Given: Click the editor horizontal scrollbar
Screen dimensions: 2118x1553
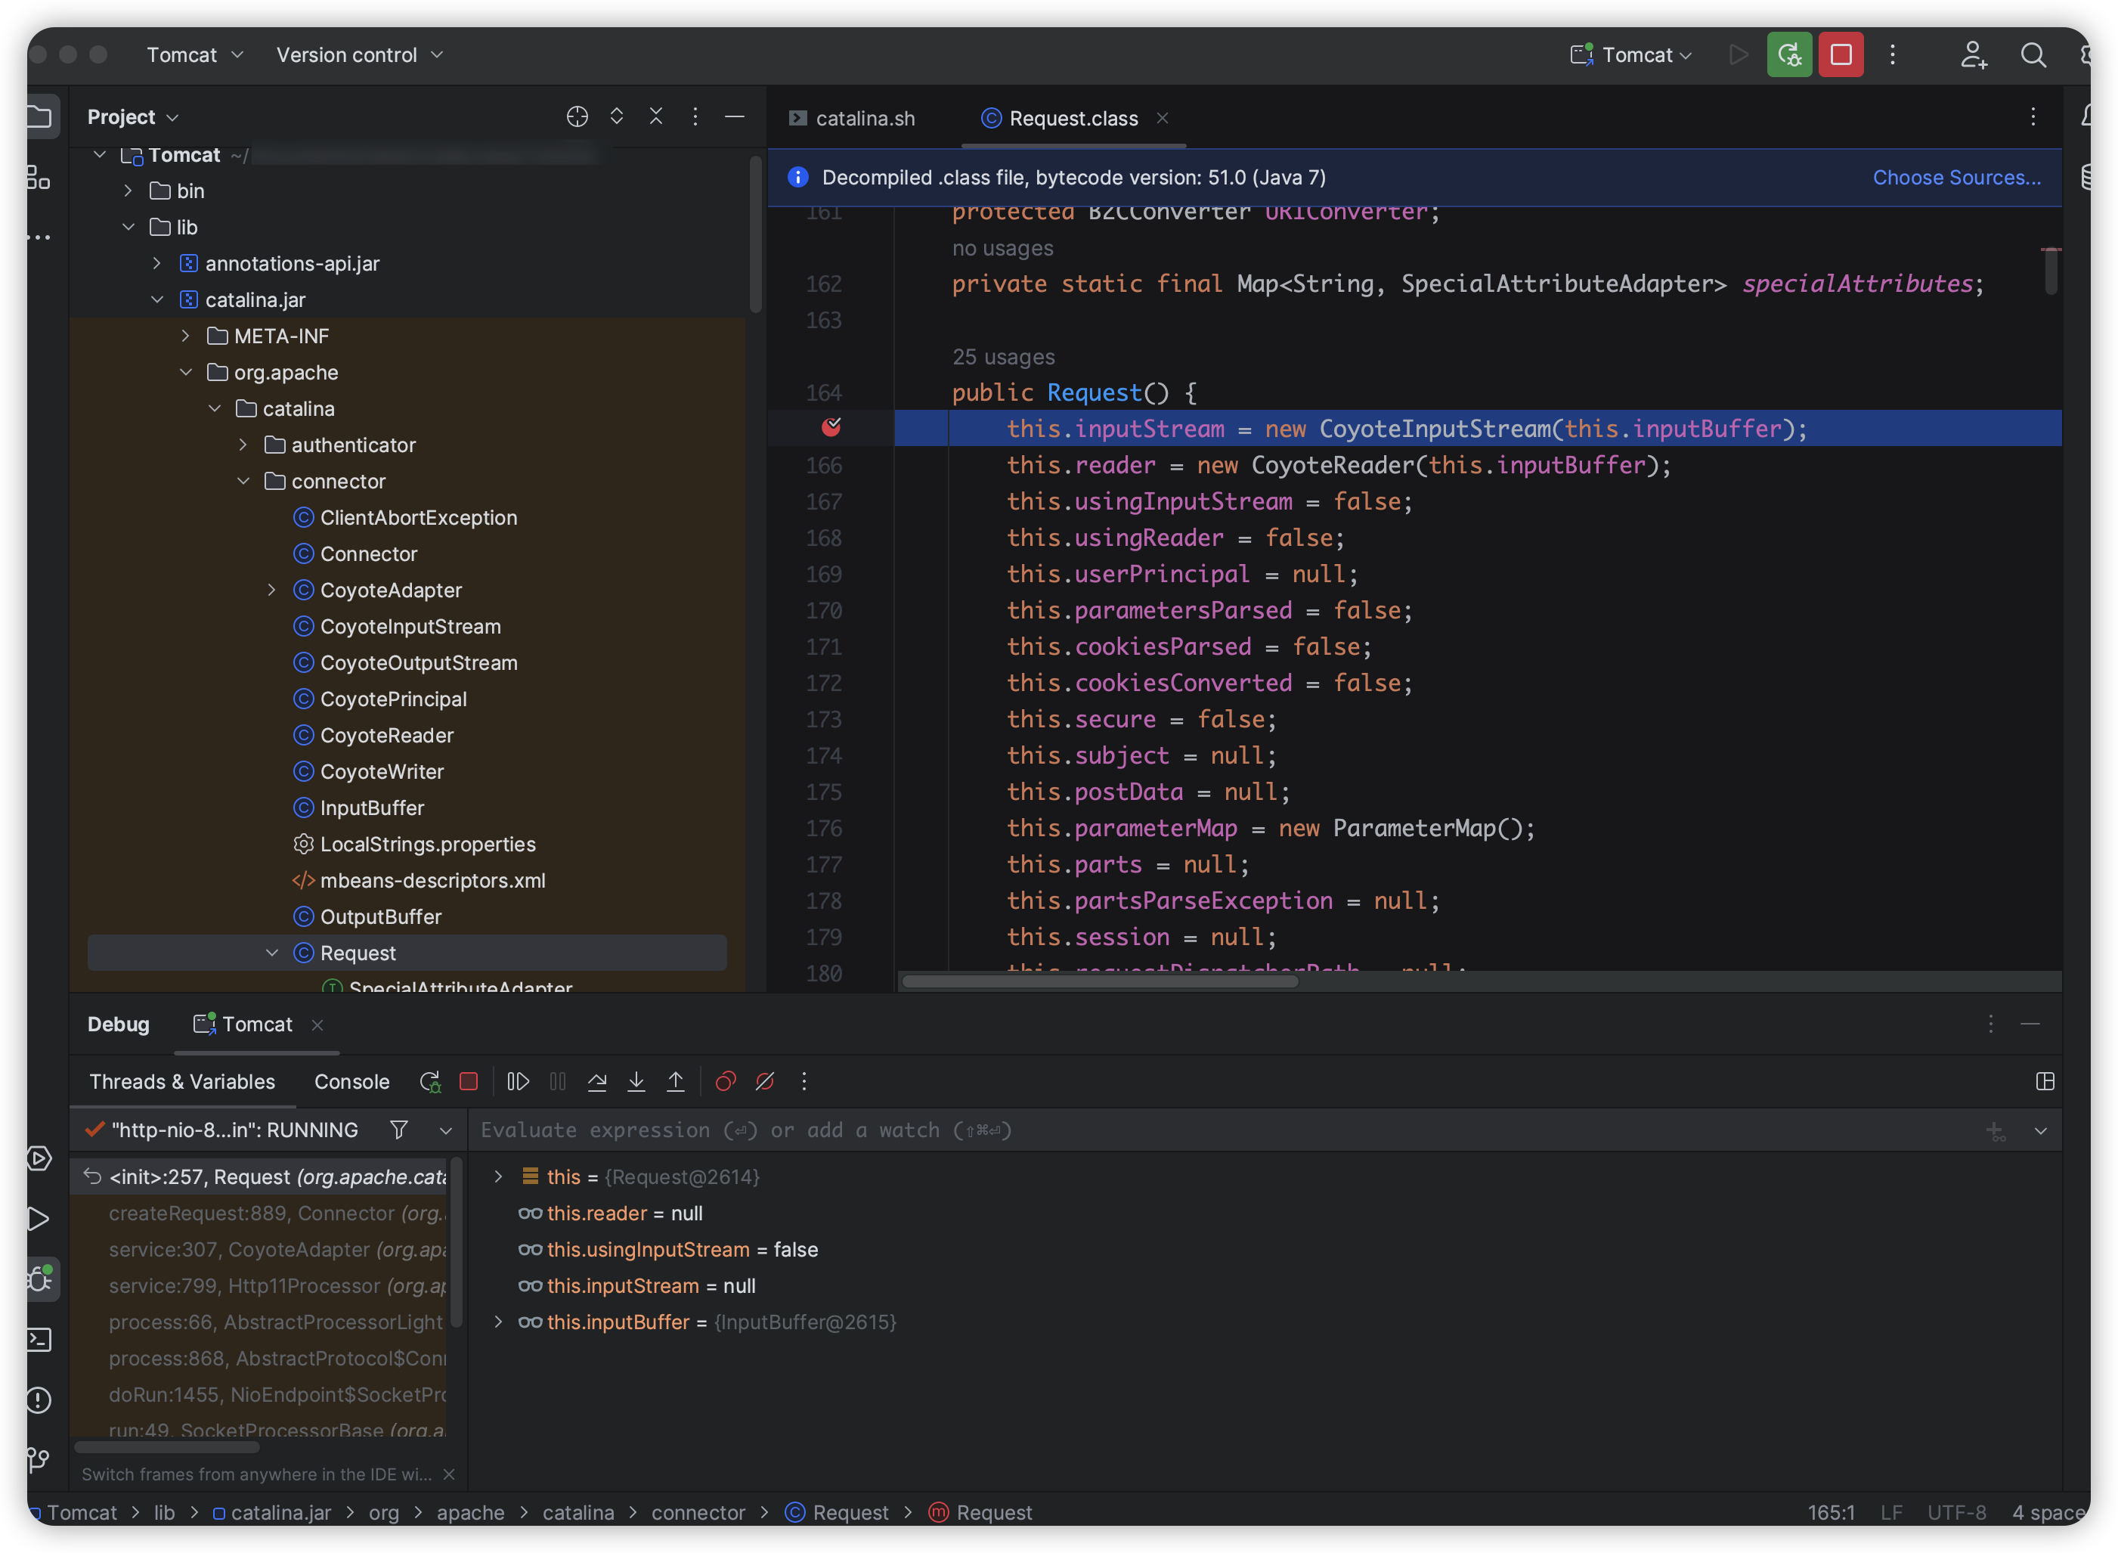Looking at the screenshot, I should click(1101, 981).
